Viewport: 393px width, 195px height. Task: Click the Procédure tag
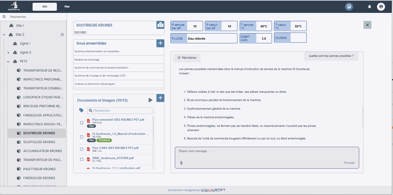coord(104,140)
